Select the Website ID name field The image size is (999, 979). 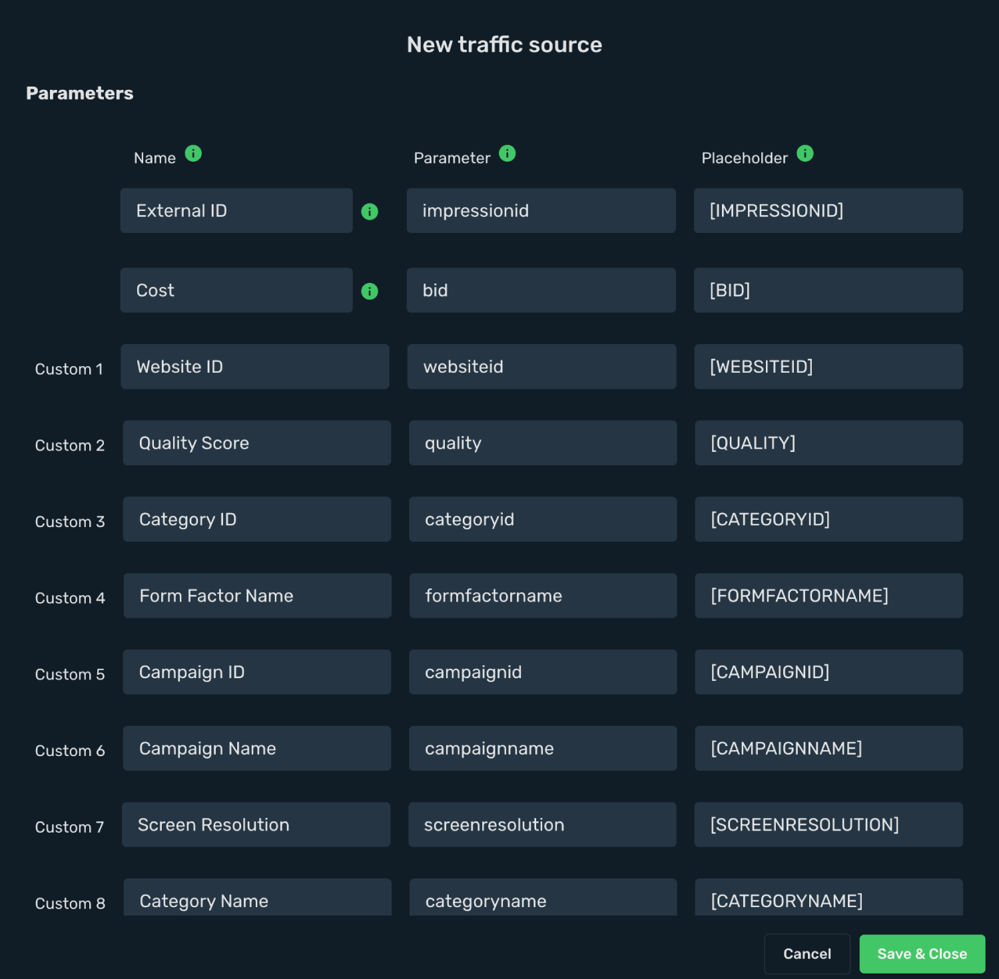coord(255,367)
